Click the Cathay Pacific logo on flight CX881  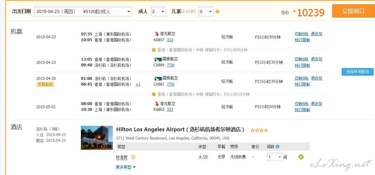pyautogui.click(x=158, y=78)
